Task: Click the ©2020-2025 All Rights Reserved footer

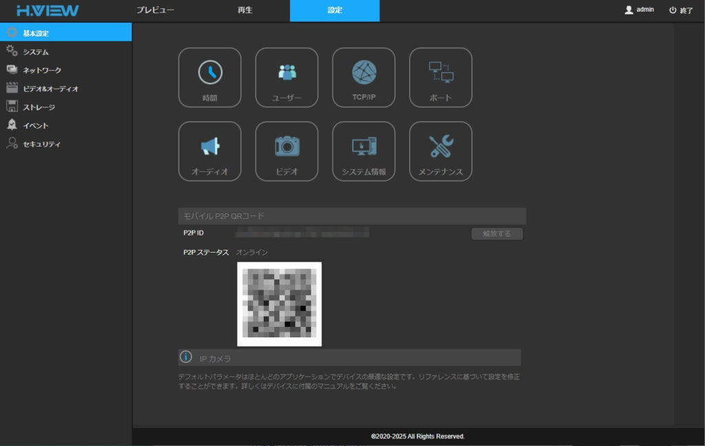Action: (x=418, y=436)
